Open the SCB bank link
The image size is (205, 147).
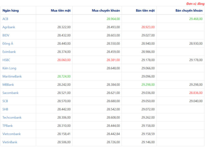(5, 101)
